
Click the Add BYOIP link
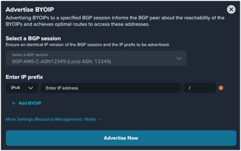tap(30, 103)
